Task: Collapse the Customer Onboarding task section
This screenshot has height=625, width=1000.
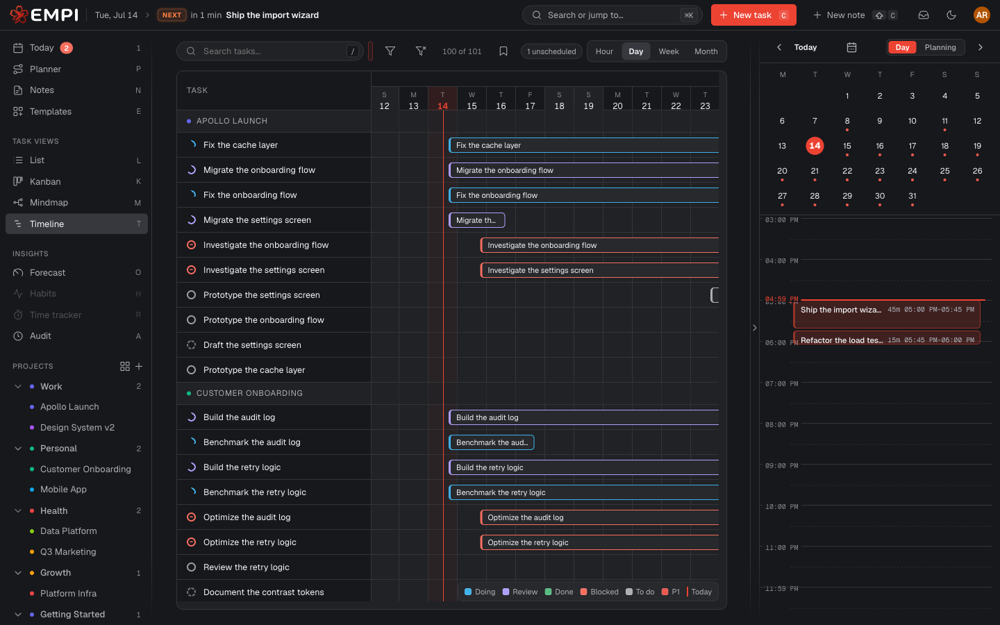Action: tap(274, 393)
